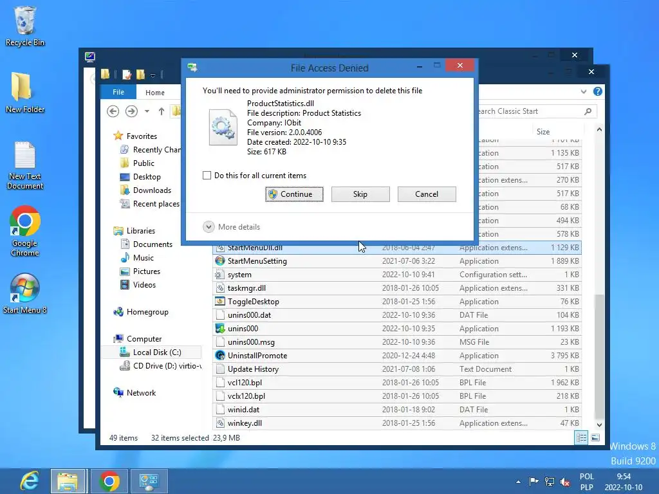Open Internet Explorer from taskbar
The width and height of the screenshot is (659, 494).
tap(30, 481)
